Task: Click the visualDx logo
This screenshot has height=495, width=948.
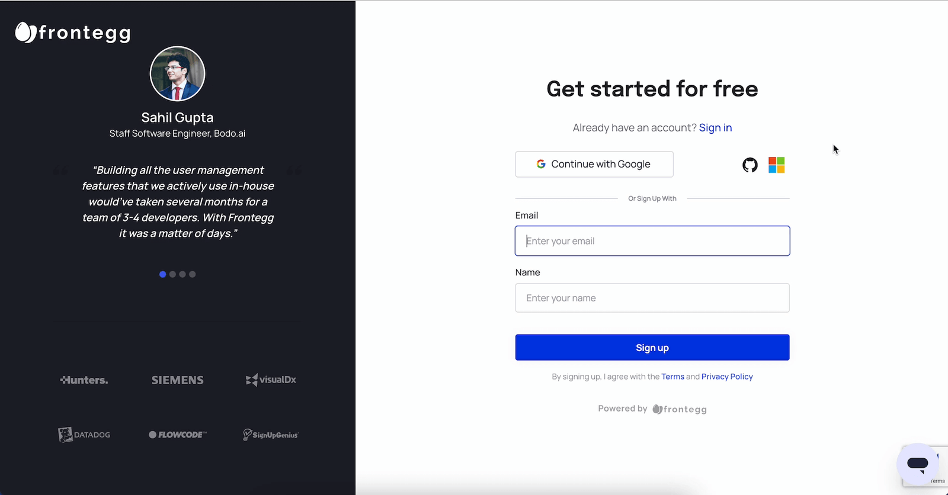Action: click(x=270, y=380)
